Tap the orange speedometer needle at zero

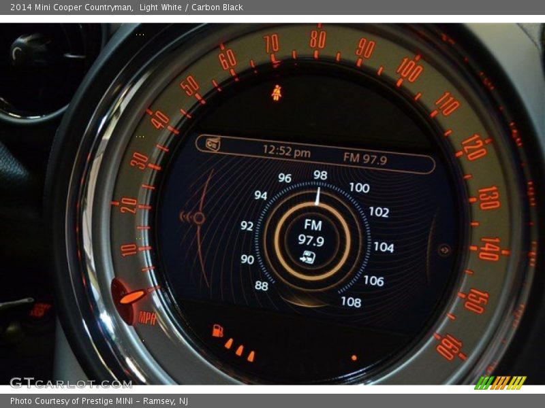coord(132,296)
